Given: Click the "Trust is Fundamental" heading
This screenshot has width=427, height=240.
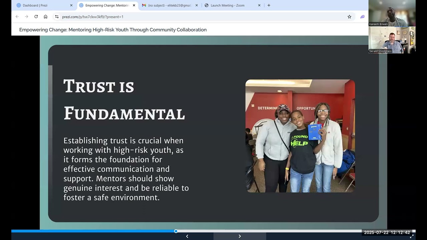Looking at the screenshot, I should coord(124,100).
